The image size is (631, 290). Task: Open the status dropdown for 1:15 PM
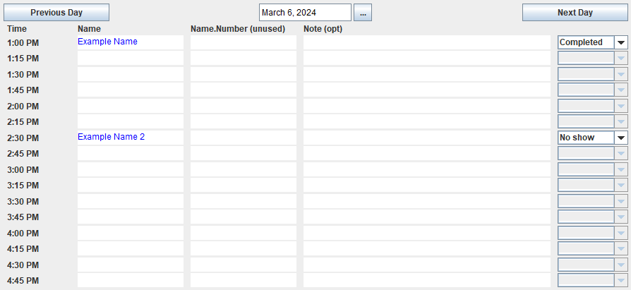point(592,59)
